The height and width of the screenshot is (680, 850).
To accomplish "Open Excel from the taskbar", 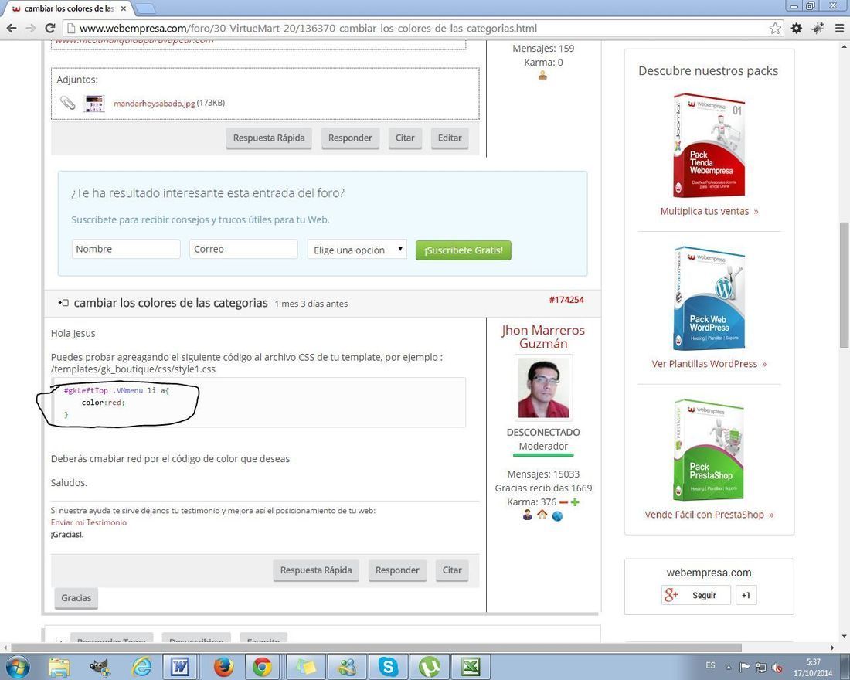I will point(471,667).
